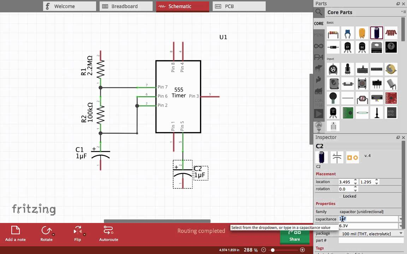Select the Arduino parts bin icon
This screenshot has width=407, height=254.
[318, 46]
